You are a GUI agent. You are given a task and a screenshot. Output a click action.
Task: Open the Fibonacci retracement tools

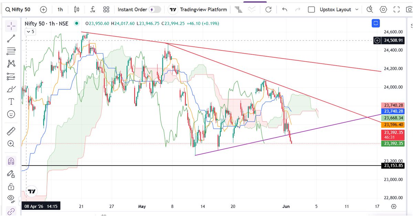[11, 51]
